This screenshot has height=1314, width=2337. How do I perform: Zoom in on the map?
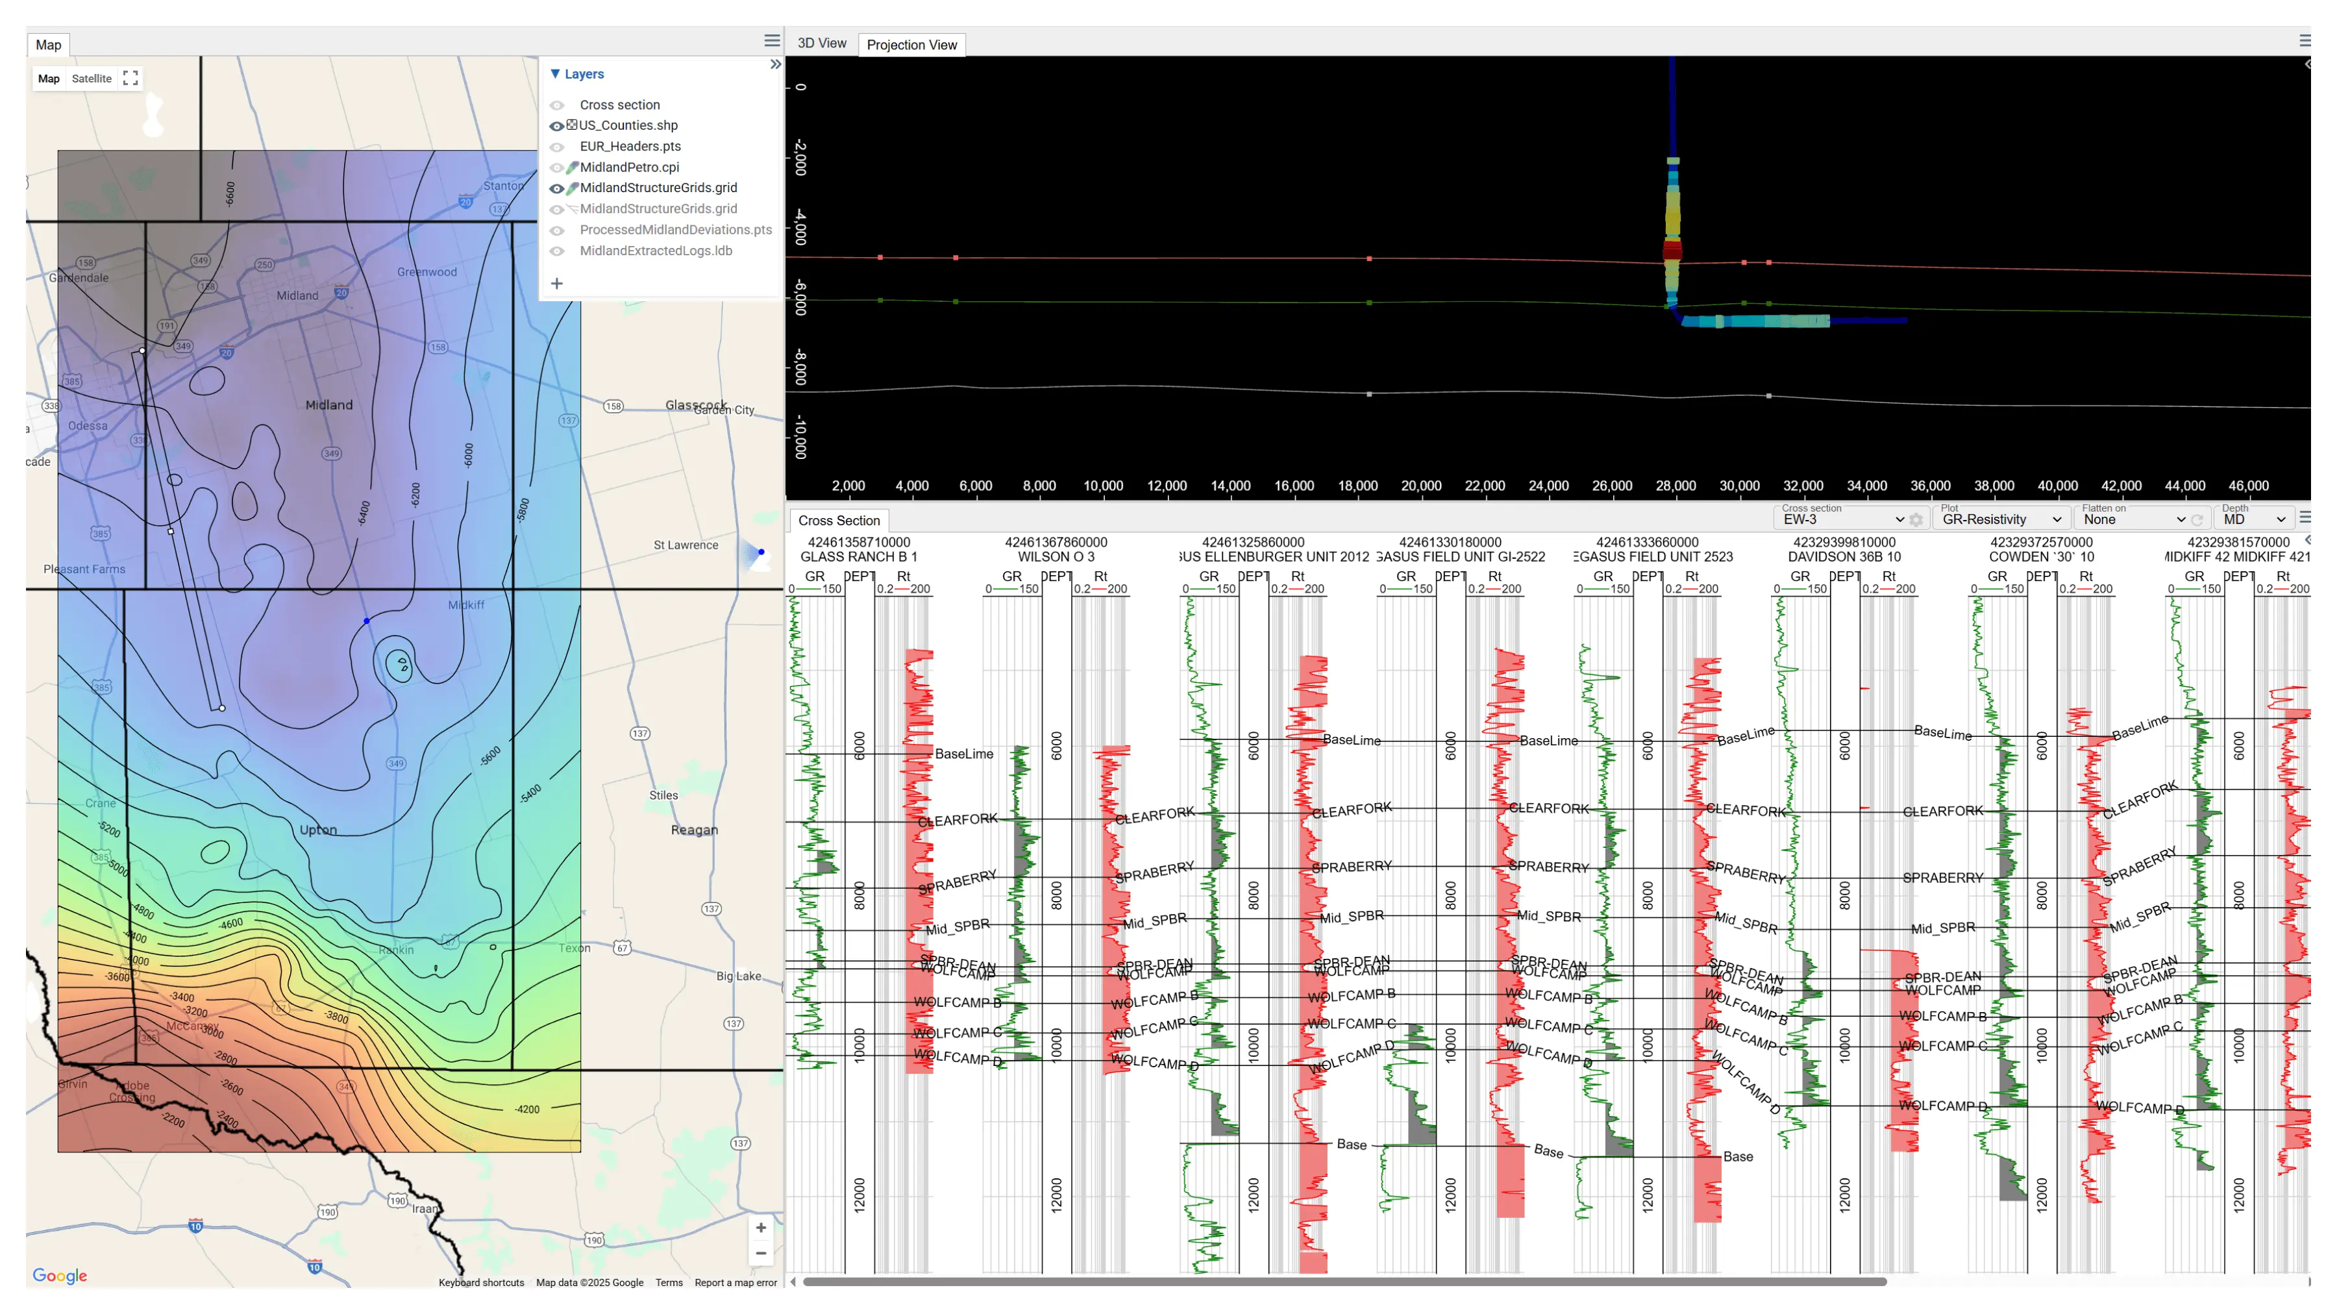pos(760,1228)
